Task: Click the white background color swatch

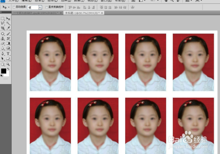Action: [x=8, y=75]
